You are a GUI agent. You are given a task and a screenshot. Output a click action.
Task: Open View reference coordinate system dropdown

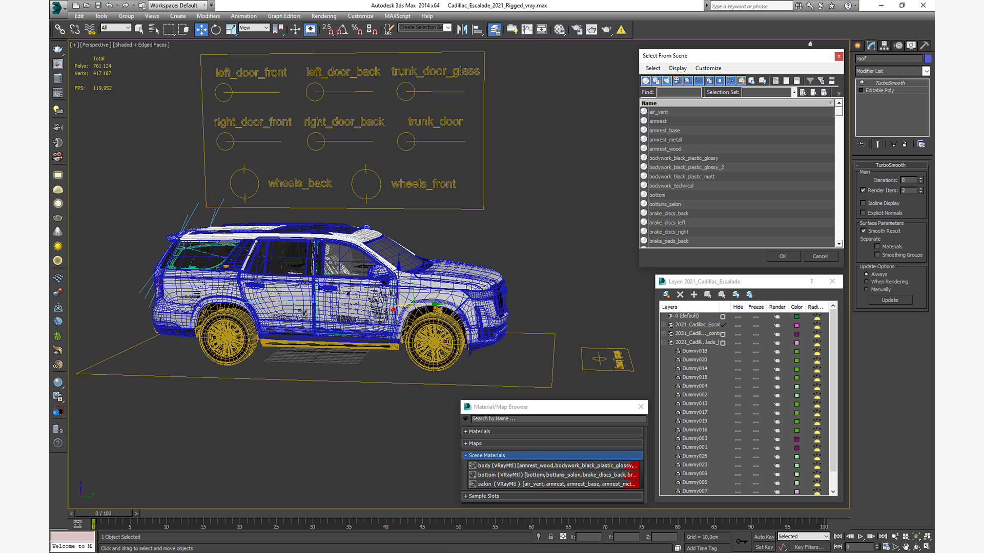pyautogui.click(x=254, y=28)
